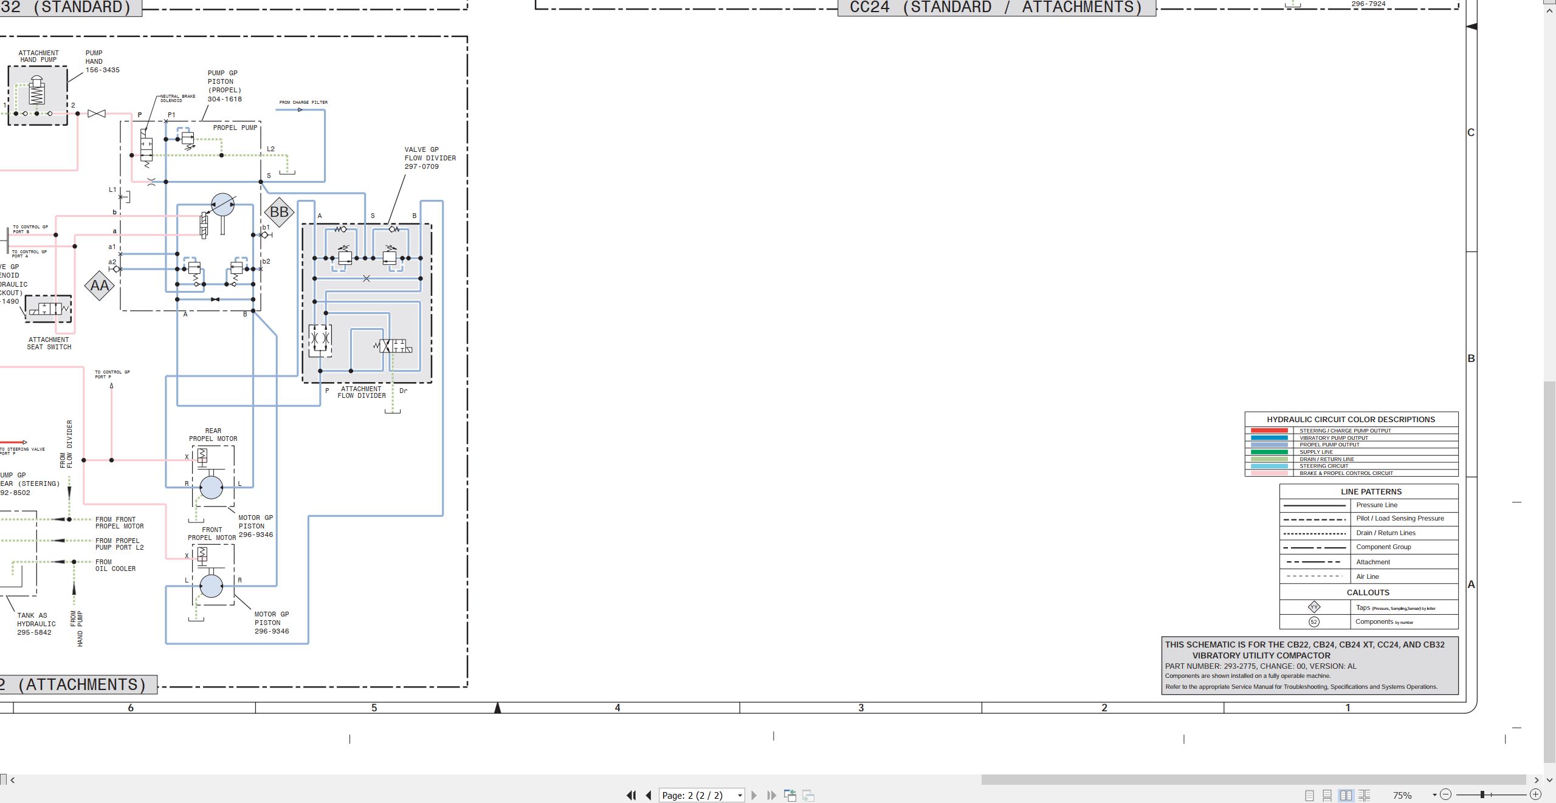Click the 'CC24 (STANDARD / ATTACHMENTS)' title
This screenshot has width=1556, height=803.
(x=996, y=7)
